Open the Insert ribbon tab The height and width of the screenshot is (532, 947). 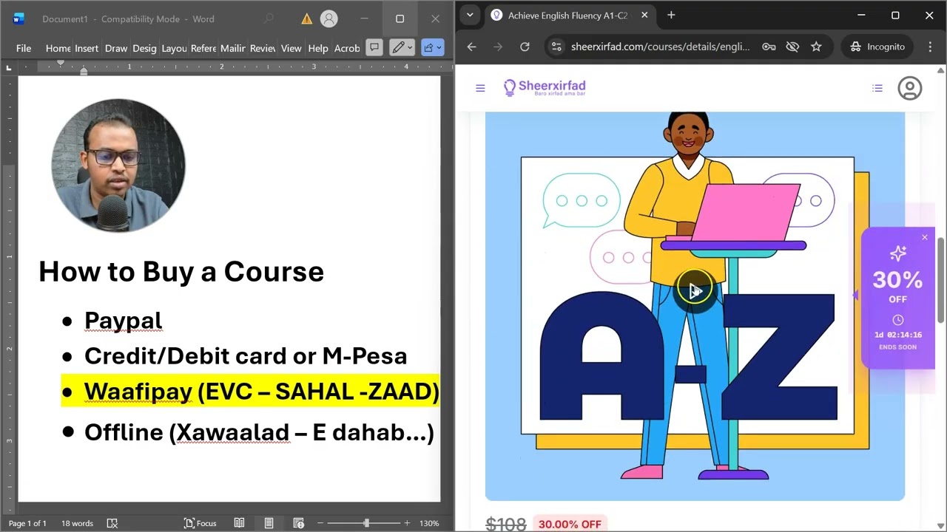click(x=87, y=48)
